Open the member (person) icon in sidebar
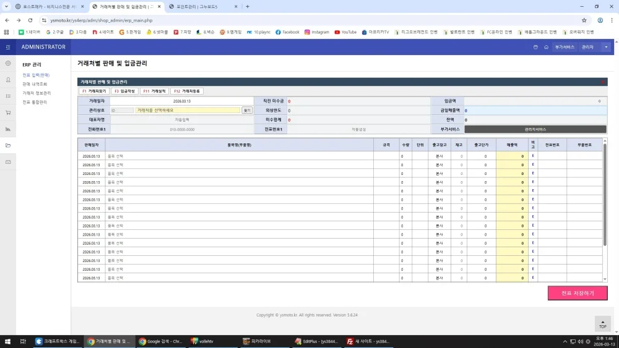This screenshot has height=348, width=619. (8, 80)
